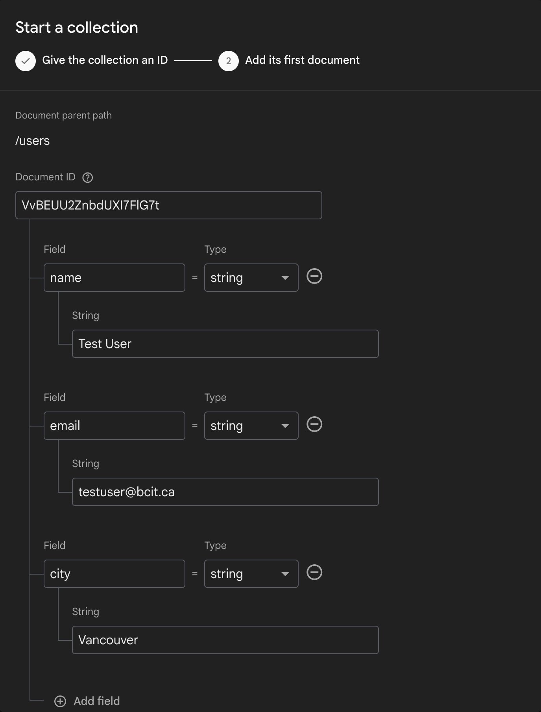Go to Give the collection an ID step

(x=105, y=60)
